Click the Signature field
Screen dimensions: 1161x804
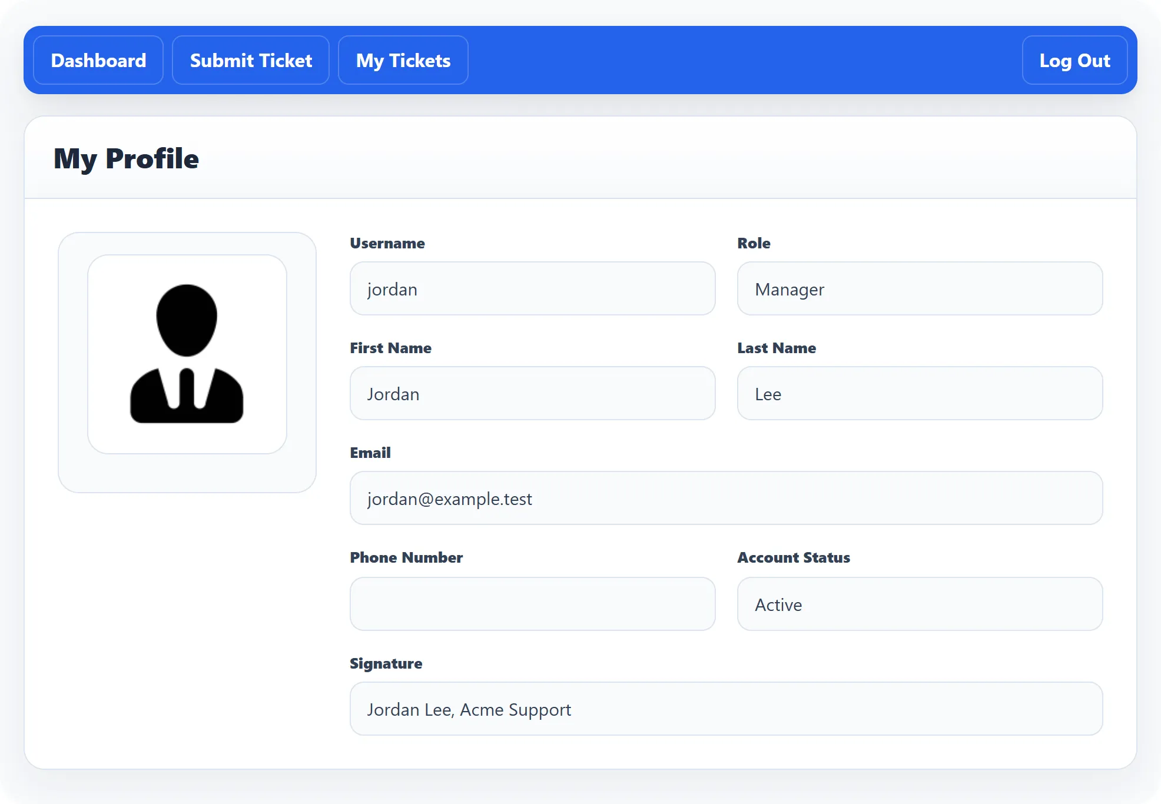point(727,709)
